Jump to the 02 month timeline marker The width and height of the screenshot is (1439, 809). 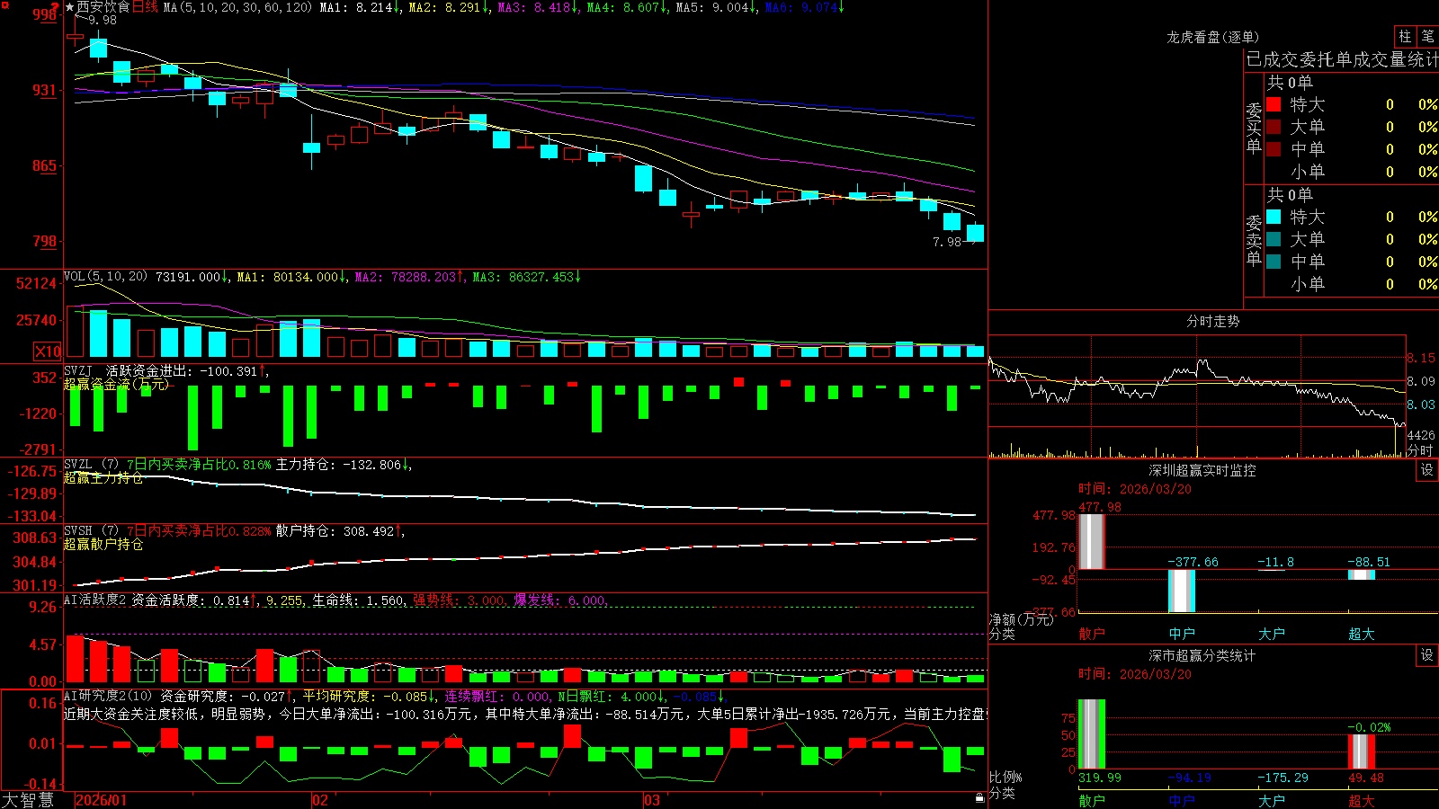[x=320, y=800]
